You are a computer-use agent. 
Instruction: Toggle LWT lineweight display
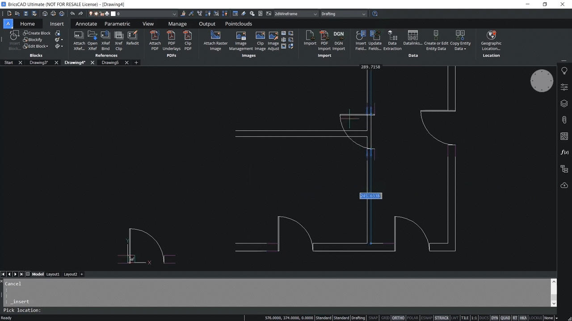click(x=455, y=318)
